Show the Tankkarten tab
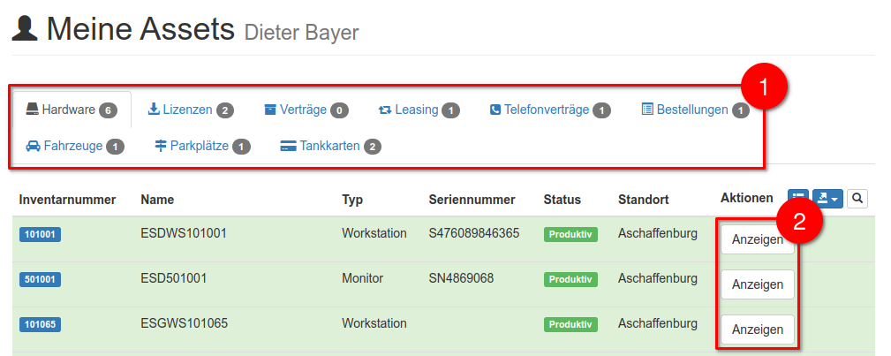891x356 pixels. pos(330,147)
